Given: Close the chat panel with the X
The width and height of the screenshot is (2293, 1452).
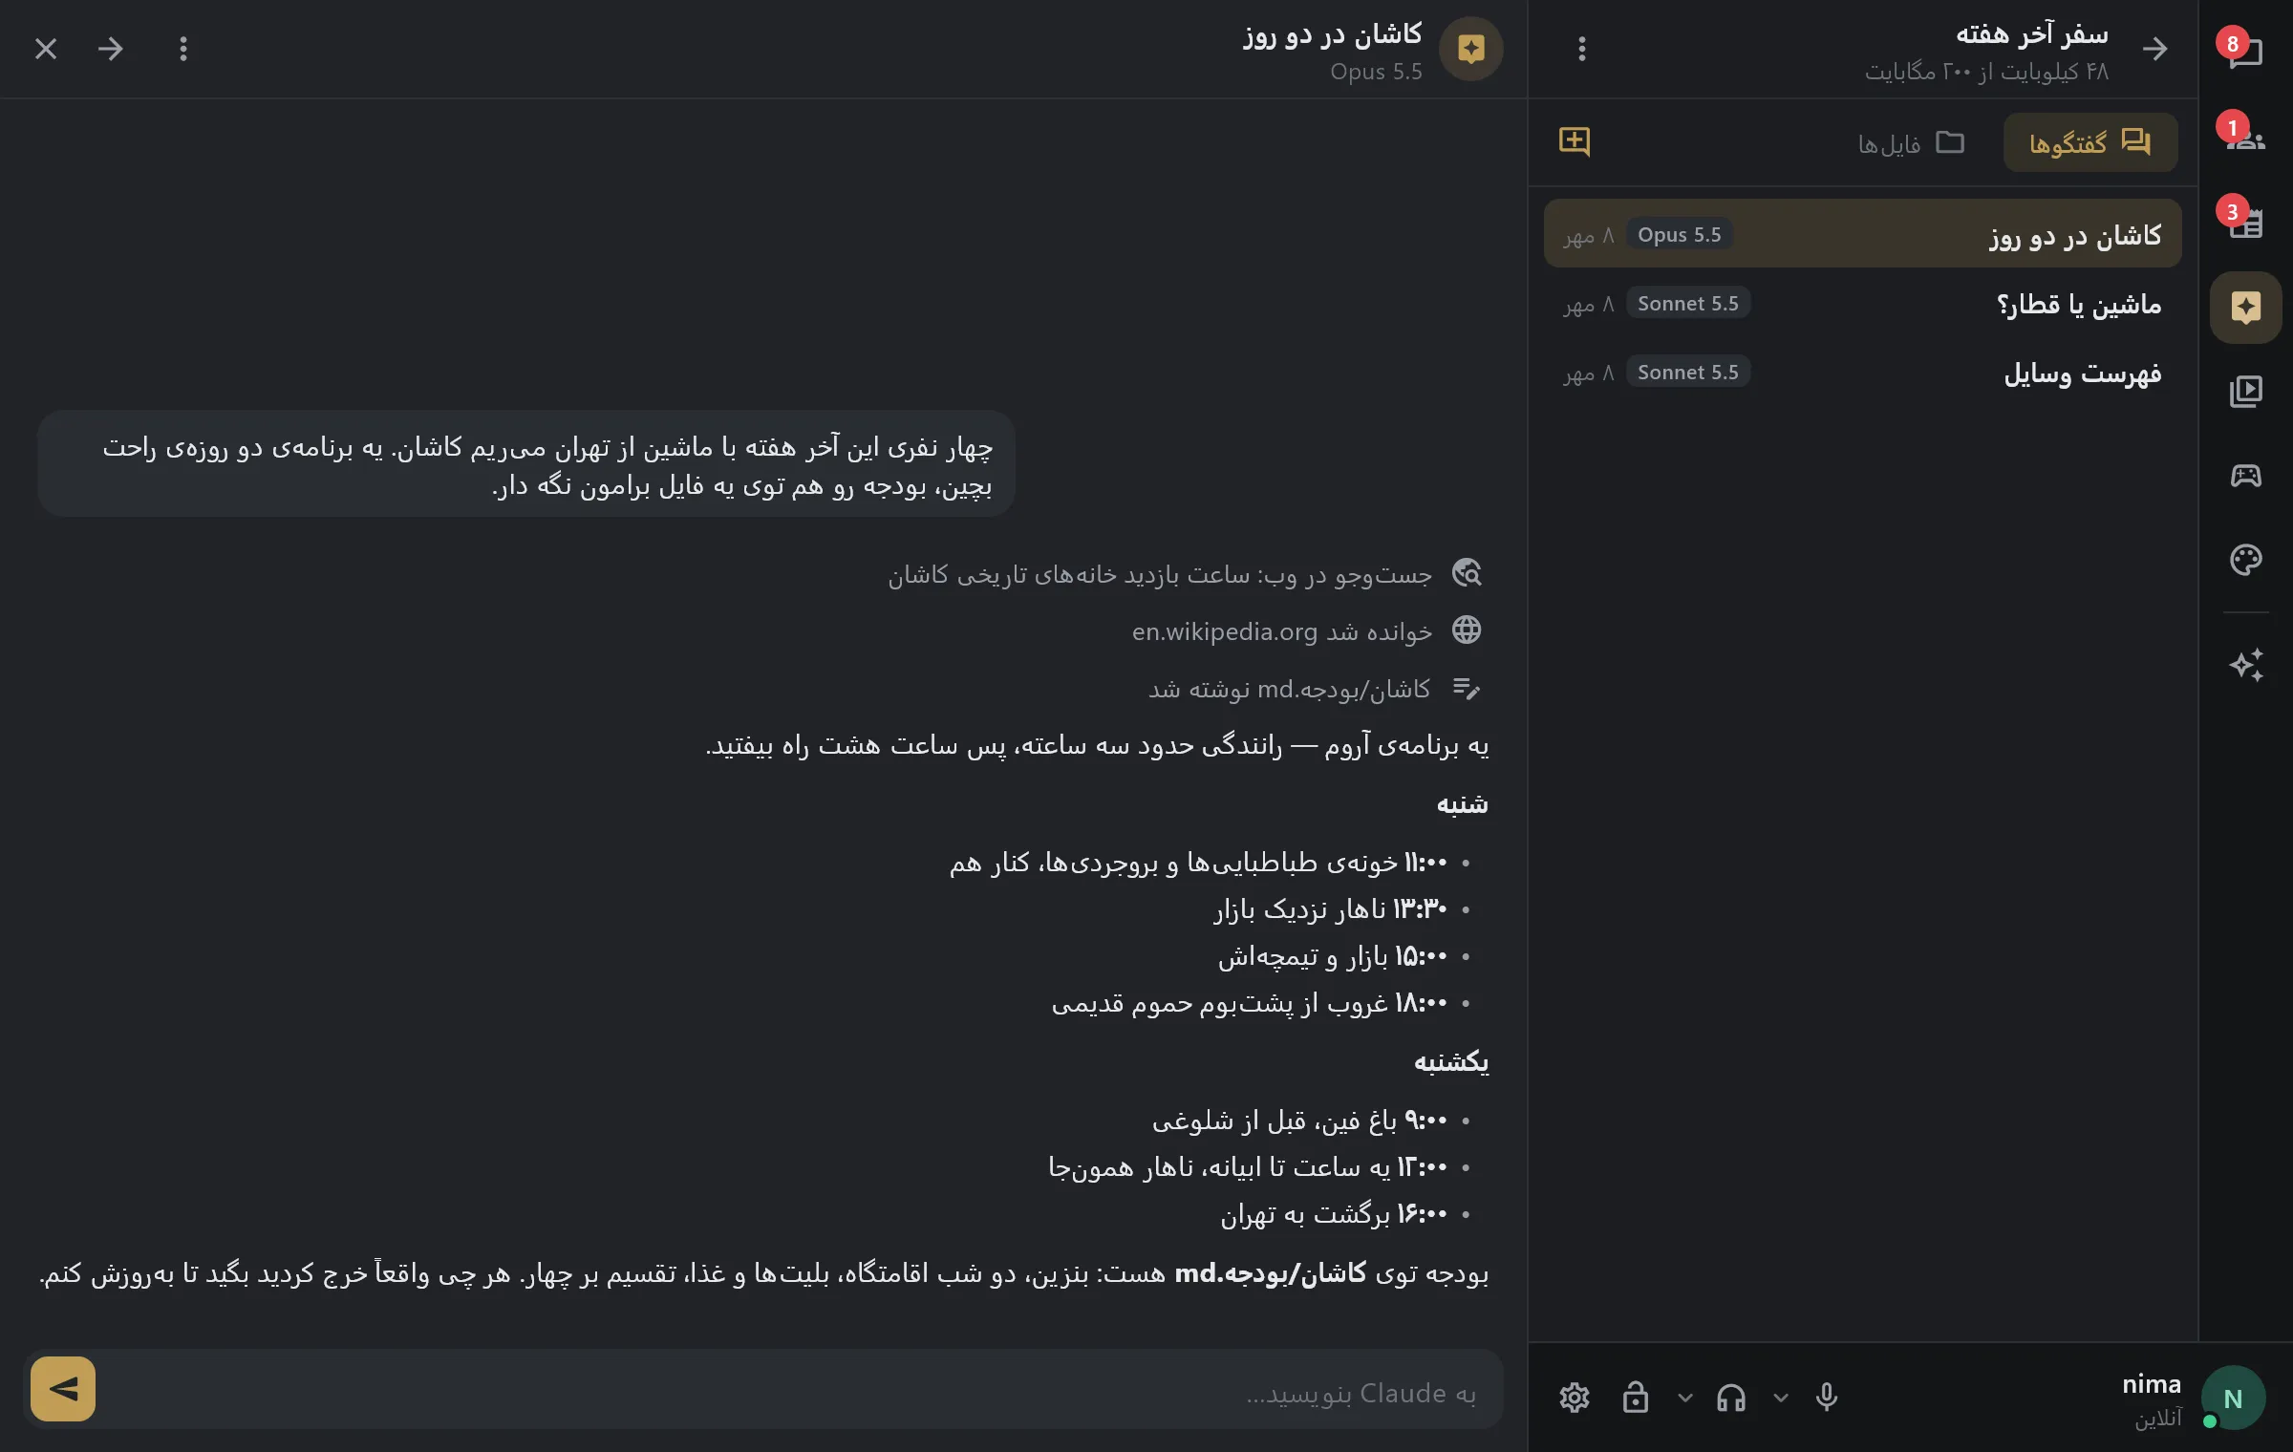Looking at the screenshot, I should click(x=46, y=49).
